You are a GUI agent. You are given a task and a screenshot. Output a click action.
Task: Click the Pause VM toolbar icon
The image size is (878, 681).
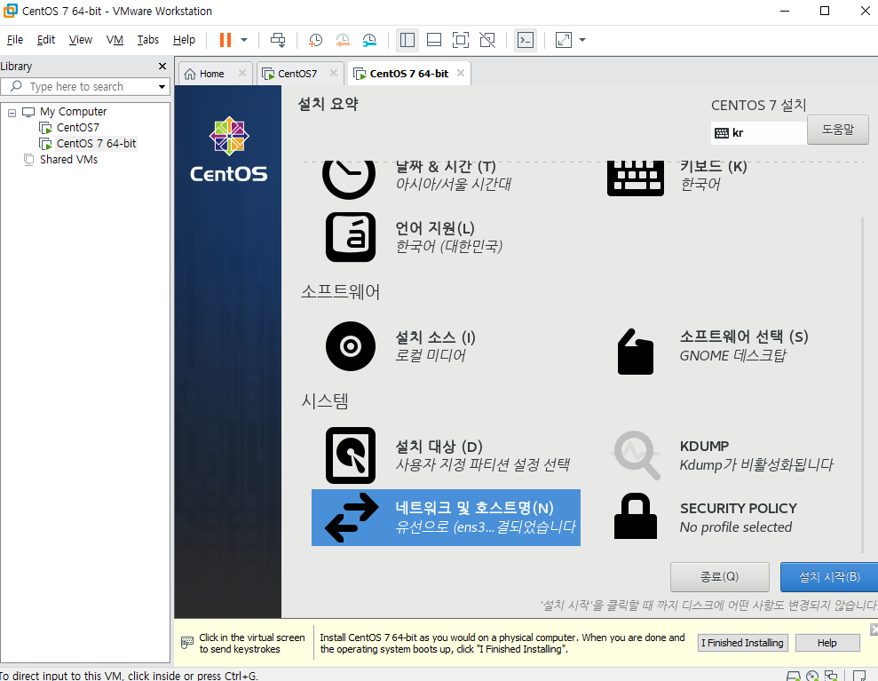pyautogui.click(x=225, y=40)
